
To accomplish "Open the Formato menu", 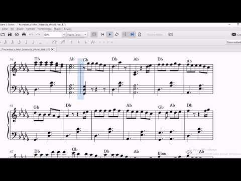I will pyautogui.click(x=31, y=29).
